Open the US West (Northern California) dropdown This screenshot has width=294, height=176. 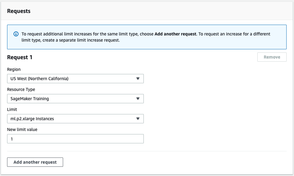(x=71, y=79)
